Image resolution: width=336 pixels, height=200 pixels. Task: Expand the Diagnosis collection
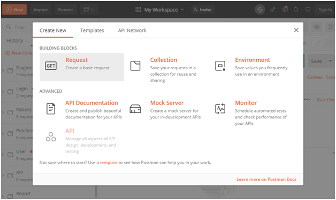pyautogui.click(x=3, y=70)
